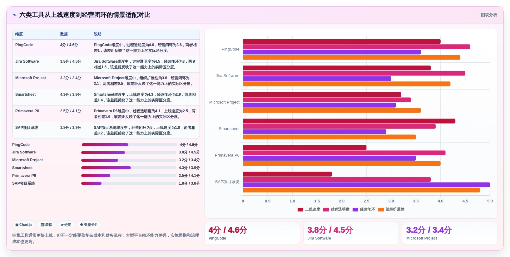The image size is (510, 257).
Task: Click the 3.2分 / 3.4分 table cell
Action: coord(71,78)
